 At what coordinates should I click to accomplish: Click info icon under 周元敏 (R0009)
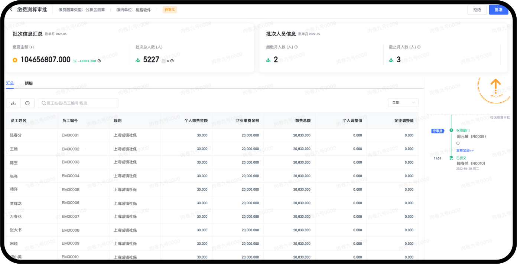click(458, 143)
